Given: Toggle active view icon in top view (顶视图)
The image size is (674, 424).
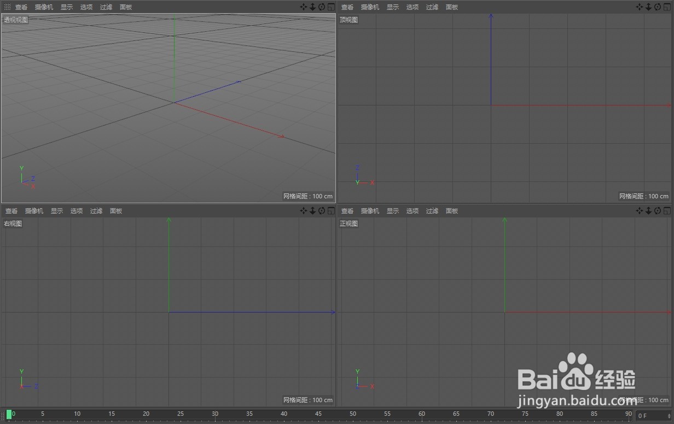Looking at the screenshot, I should pyautogui.click(x=666, y=7).
